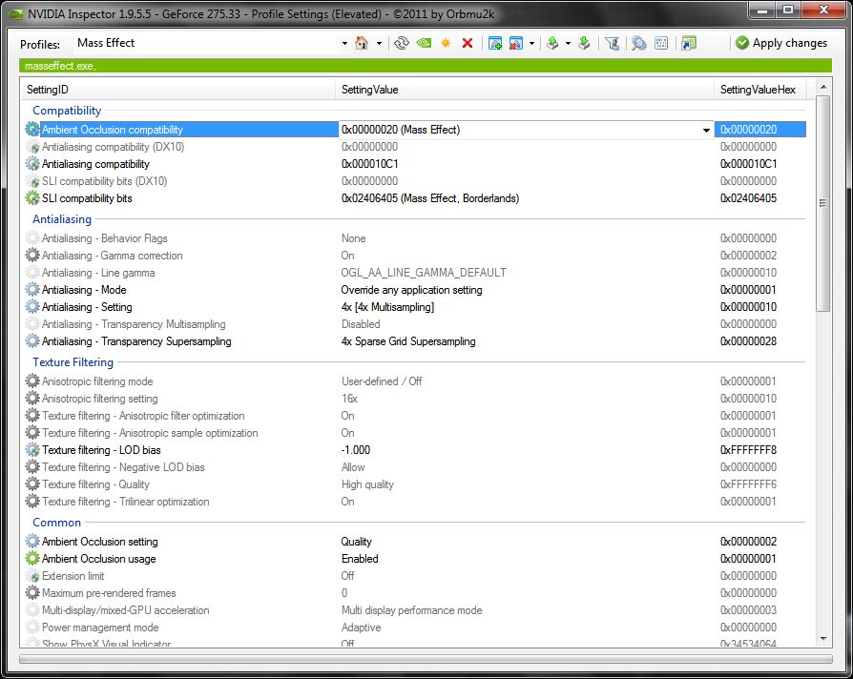
Task: Go to the home (global) profile icon
Action: tap(362, 43)
